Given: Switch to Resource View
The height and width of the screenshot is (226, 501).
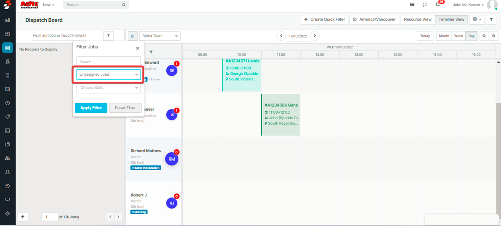Looking at the screenshot, I should pyautogui.click(x=418, y=19).
